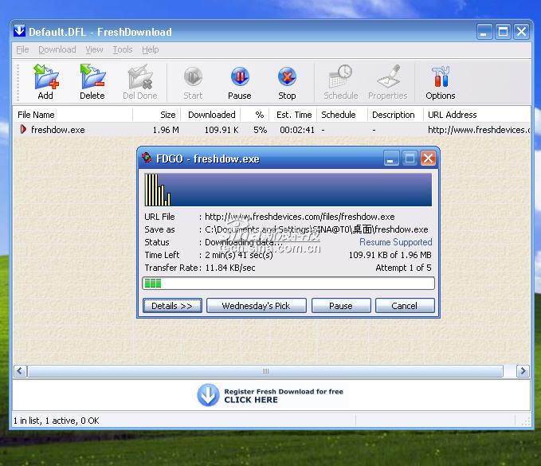Screen dimensions: 541x466
Task: Close the FreshDownload main window
Action: point(521,32)
